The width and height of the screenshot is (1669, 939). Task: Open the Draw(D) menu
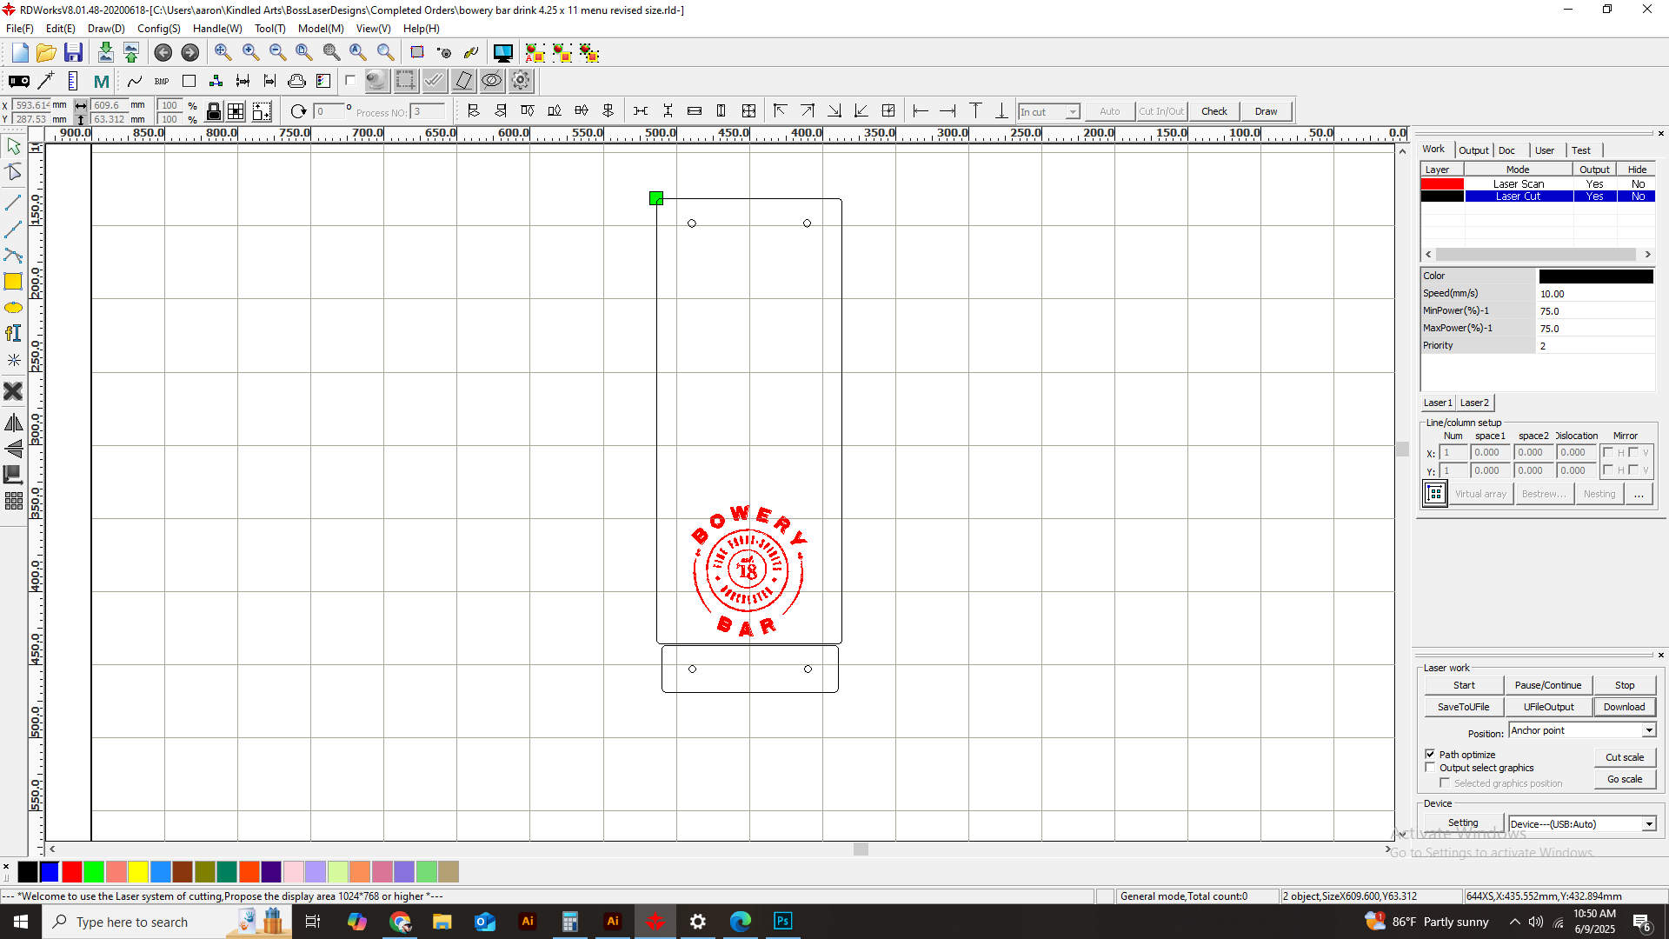(106, 29)
